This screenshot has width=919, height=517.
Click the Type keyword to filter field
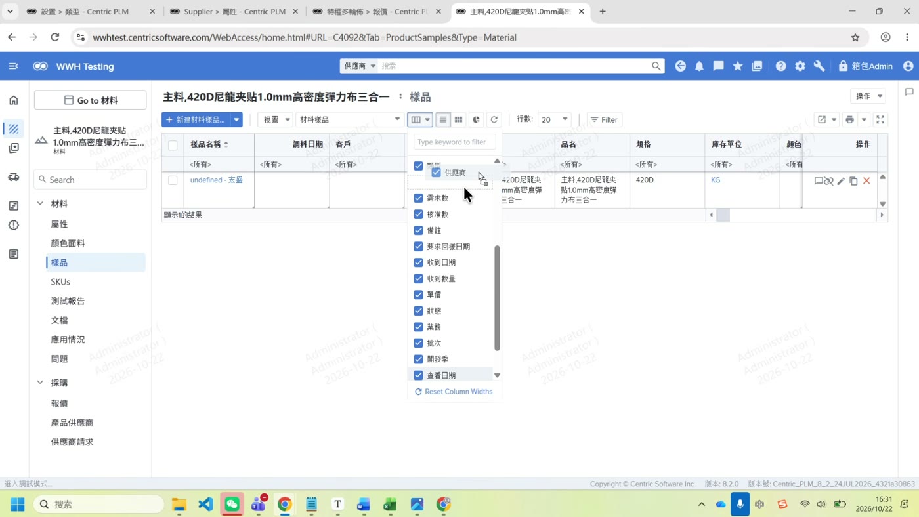pos(454,142)
